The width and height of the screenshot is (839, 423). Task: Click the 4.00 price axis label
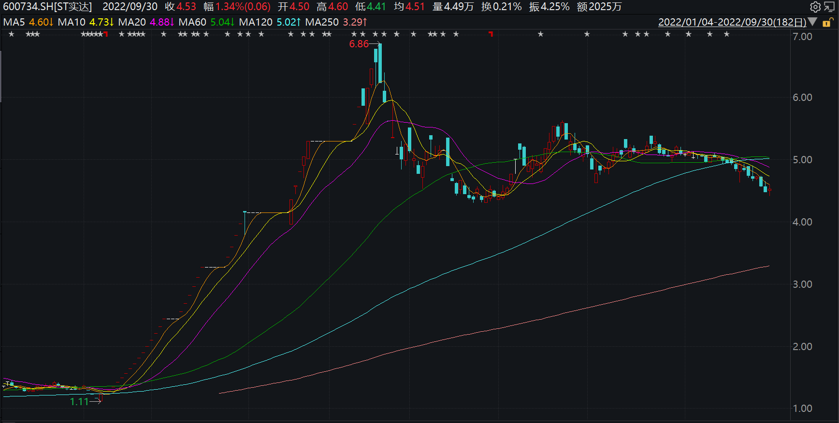coord(802,222)
